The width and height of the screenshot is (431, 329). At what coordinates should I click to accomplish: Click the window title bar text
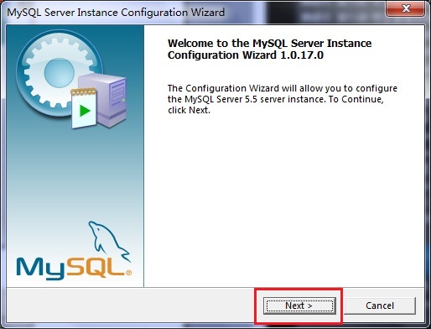116,13
